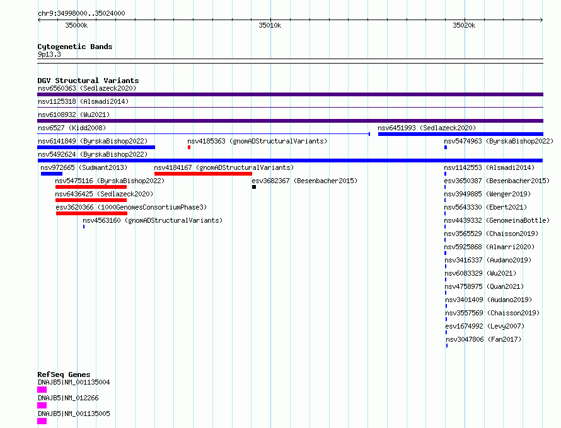Open DNAJB5|NM_012266 gene label
561x428 pixels.
pos(68,398)
